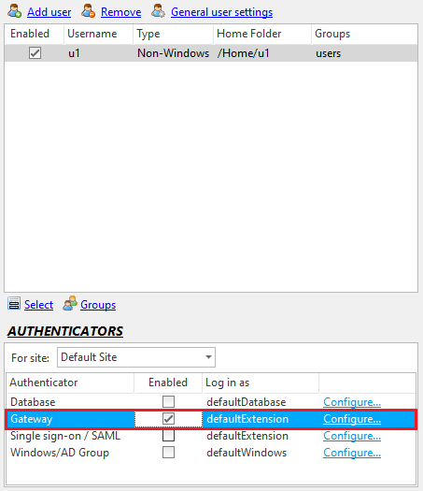Screen dimensions: 423x491
Task: Open the Remove link
Action: pos(121,12)
